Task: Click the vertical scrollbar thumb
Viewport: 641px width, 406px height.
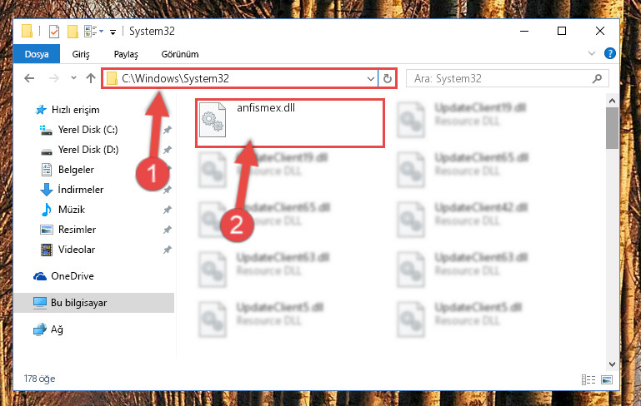Action: tap(612, 128)
